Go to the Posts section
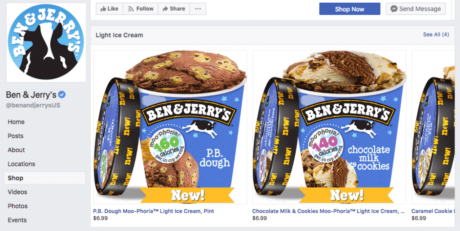Screen dimensions: 460x231 tap(16, 136)
